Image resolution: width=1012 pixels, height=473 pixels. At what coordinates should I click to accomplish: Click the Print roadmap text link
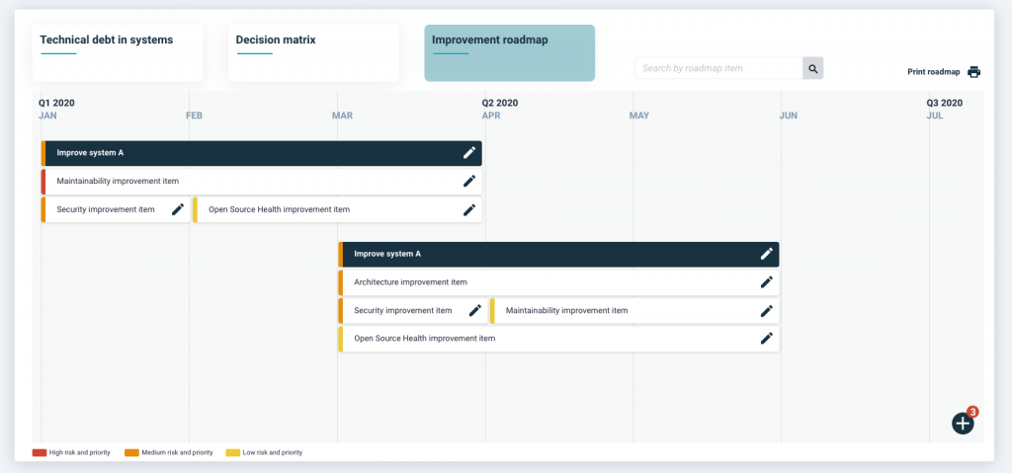click(934, 72)
